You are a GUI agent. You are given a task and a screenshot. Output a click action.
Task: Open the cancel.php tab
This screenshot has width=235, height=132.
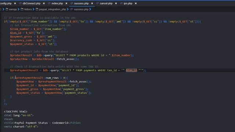tap(106, 3)
